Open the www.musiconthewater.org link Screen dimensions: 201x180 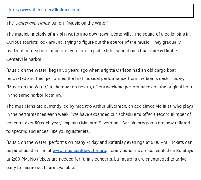(x=79, y=151)
